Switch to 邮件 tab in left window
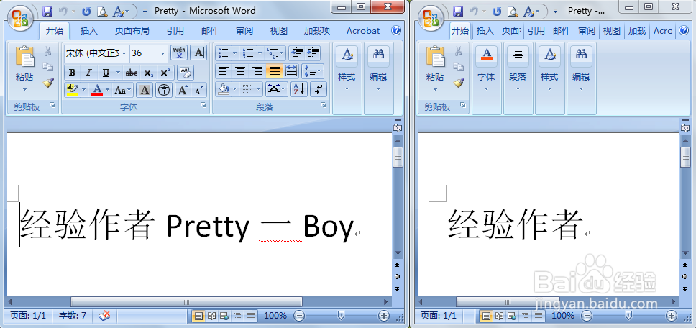696x328 pixels. 210,31
